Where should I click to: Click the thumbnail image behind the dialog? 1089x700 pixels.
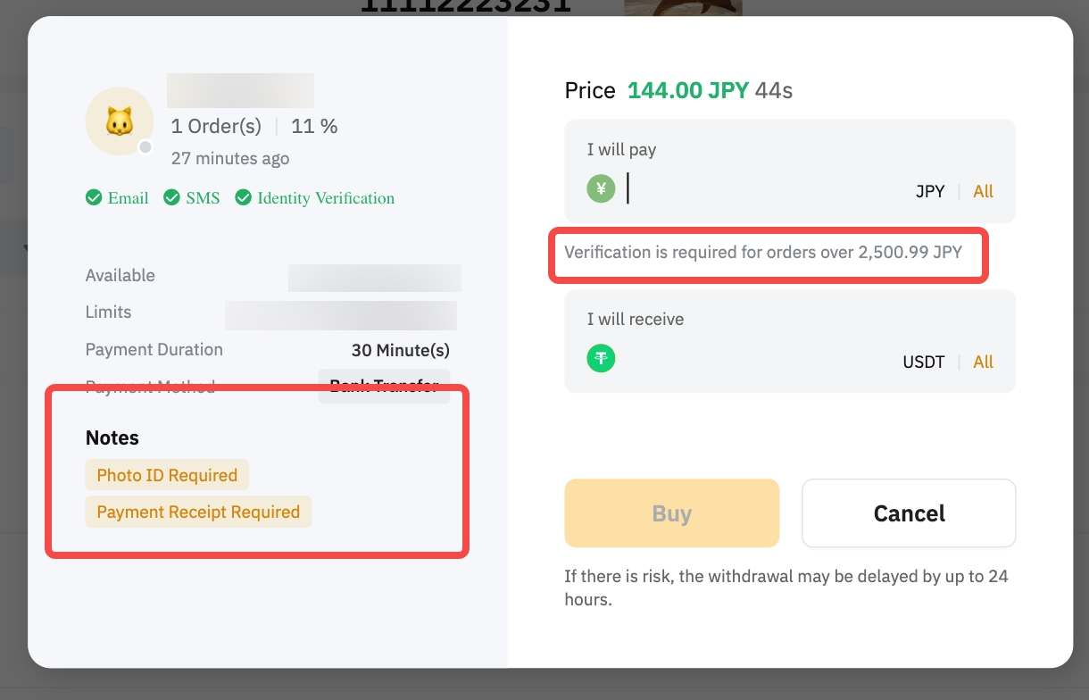pyautogui.click(x=683, y=8)
